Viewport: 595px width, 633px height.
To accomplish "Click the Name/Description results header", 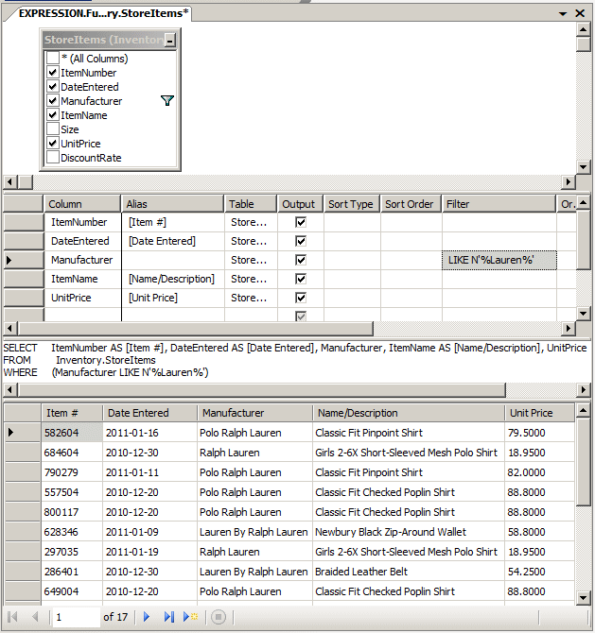I will [x=409, y=413].
